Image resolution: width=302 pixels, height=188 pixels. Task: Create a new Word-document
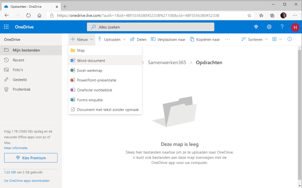105,60
